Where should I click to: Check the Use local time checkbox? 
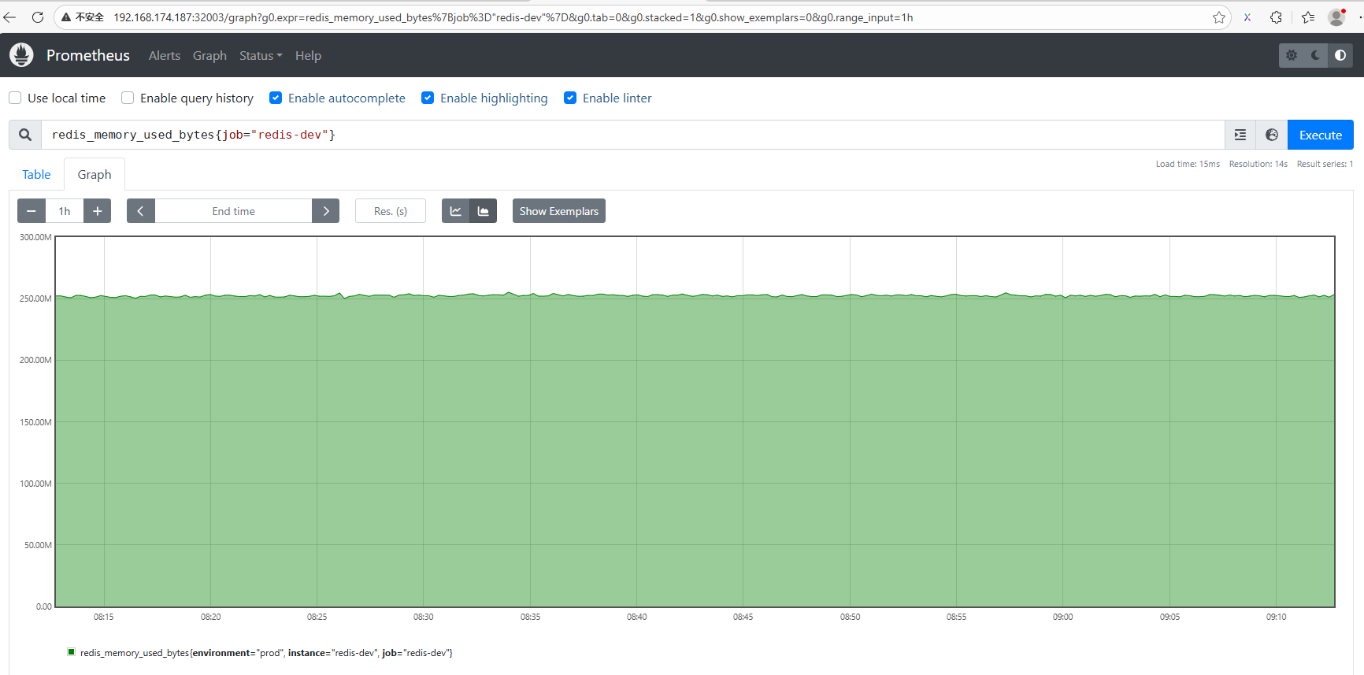point(15,98)
